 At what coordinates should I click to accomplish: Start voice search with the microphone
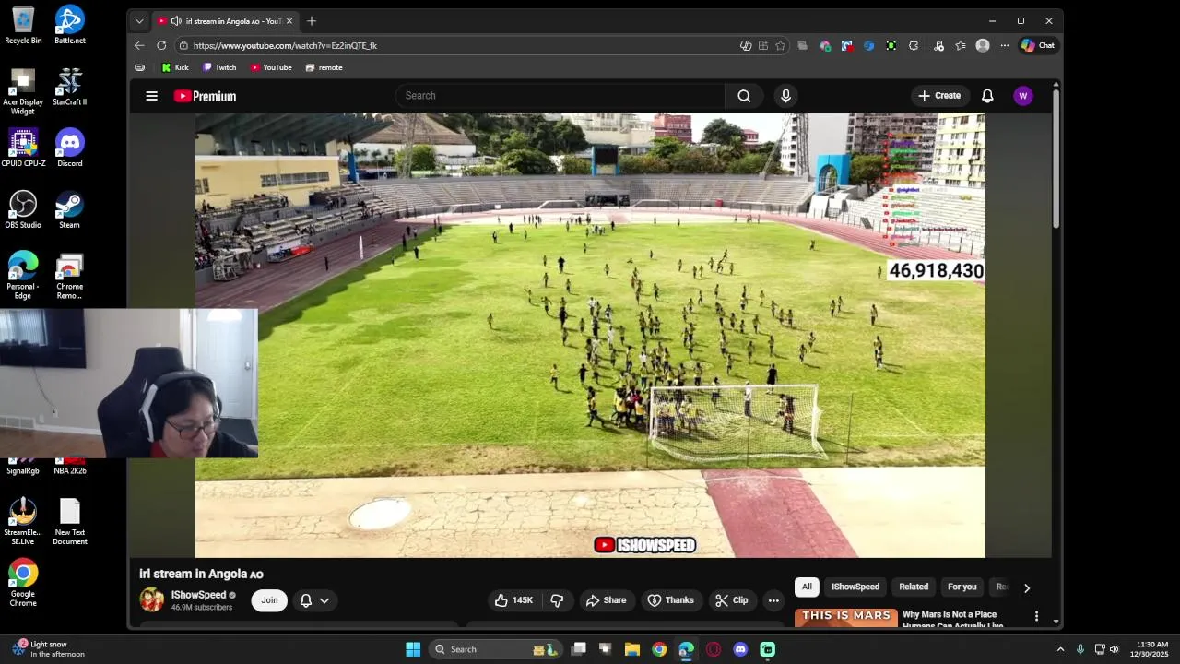785,96
